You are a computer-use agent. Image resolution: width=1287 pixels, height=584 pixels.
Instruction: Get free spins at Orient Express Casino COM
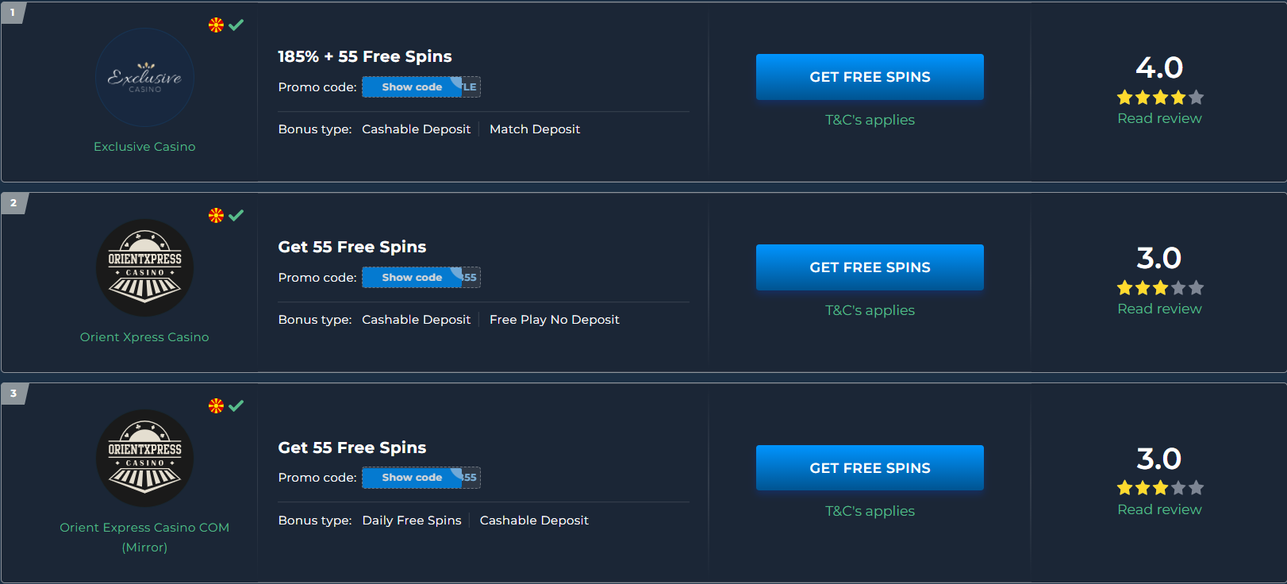click(x=870, y=468)
